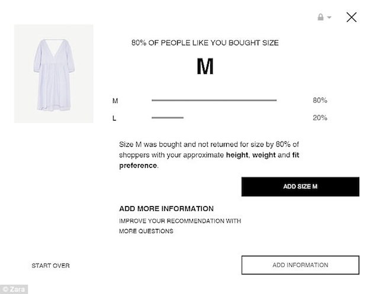Add size M to the cart

[300, 186]
